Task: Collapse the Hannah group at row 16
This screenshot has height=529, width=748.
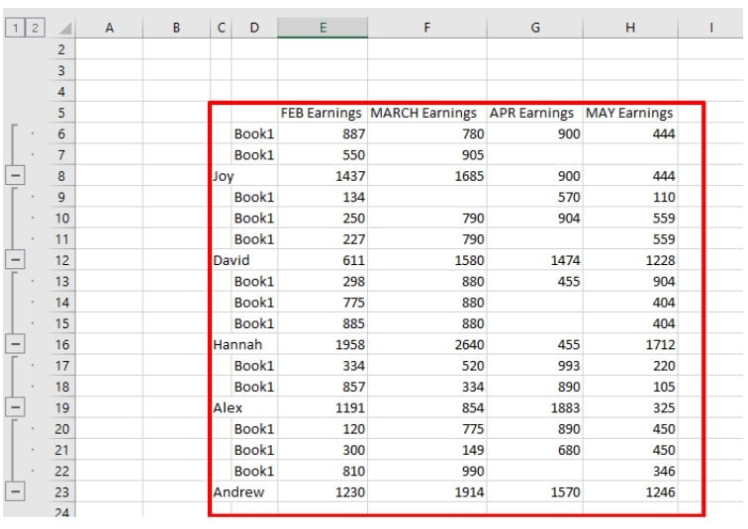Action: click(16, 344)
